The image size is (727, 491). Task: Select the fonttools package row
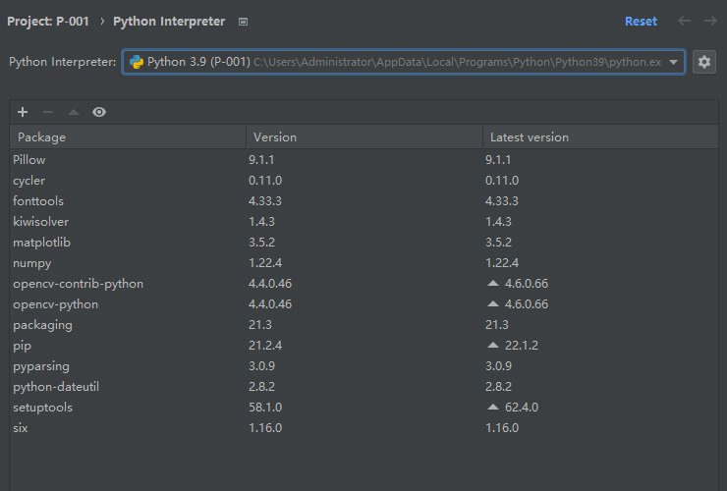click(x=363, y=200)
